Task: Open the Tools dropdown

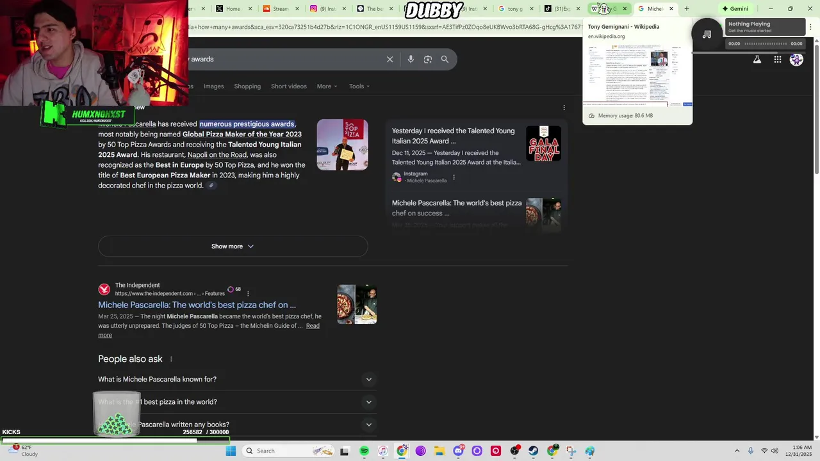Action: (x=359, y=86)
